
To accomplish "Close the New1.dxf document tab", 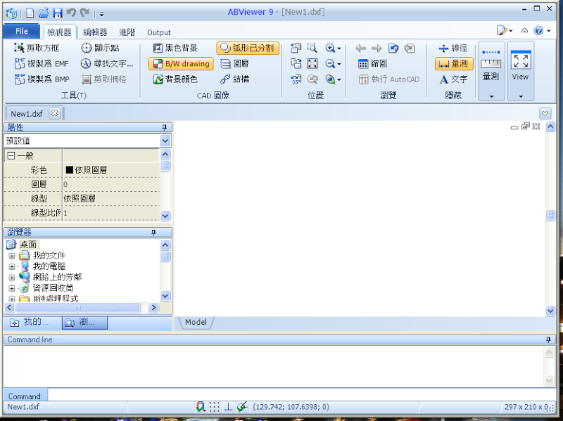I will 54,113.
